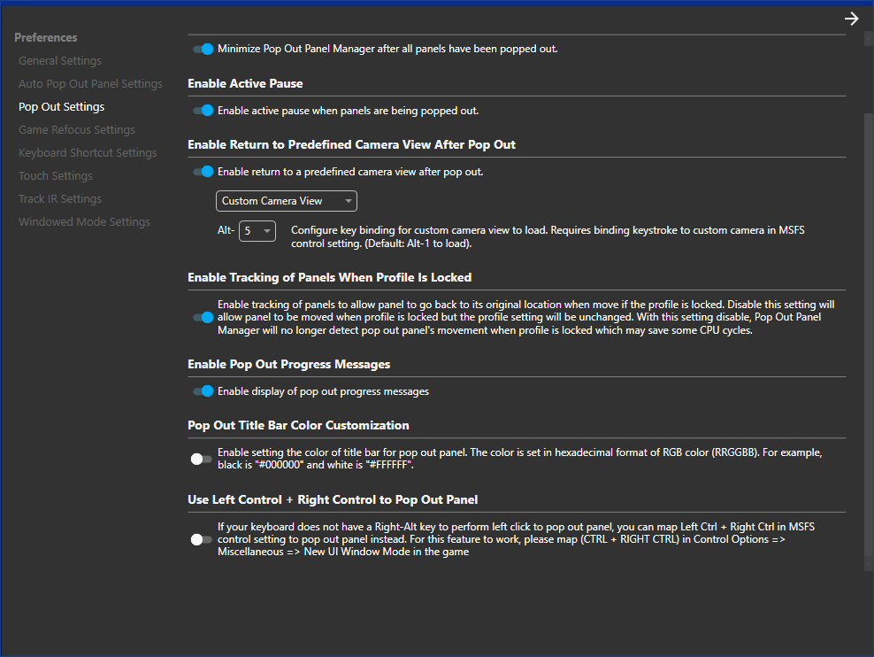Image resolution: width=874 pixels, height=657 pixels.
Task: Open Touch Settings page
Action: pos(55,176)
